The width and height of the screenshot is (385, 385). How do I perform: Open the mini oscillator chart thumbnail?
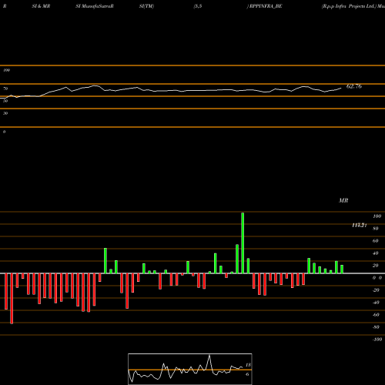190,369
